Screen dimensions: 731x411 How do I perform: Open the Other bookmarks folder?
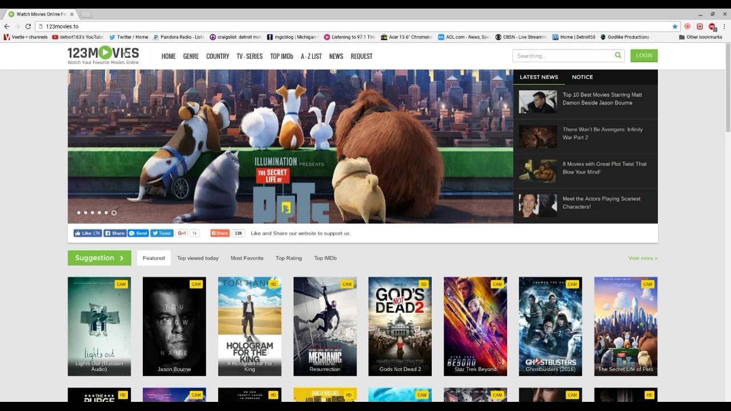coord(700,37)
